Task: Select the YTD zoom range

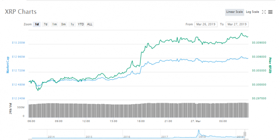Action: pyautogui.click(x=81, y=24)
